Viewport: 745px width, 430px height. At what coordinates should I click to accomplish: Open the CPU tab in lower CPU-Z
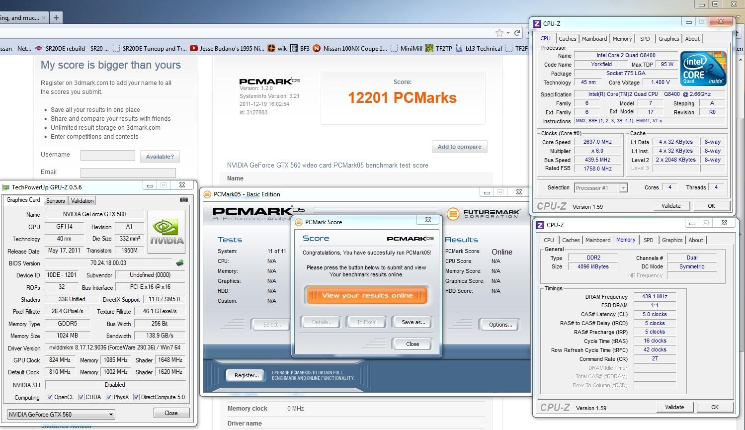pos(549,240)
